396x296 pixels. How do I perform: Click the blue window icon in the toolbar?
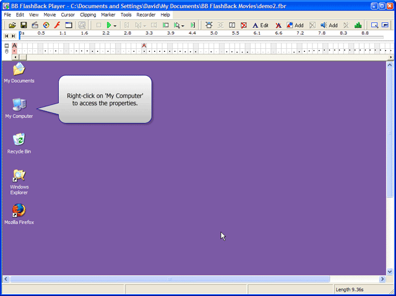[x=69, y=25]
